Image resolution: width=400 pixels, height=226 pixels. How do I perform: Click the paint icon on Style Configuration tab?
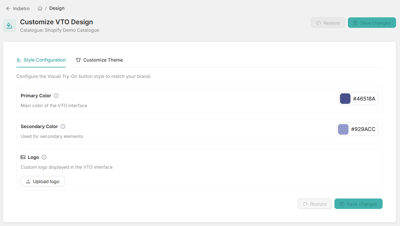(19, 60)
